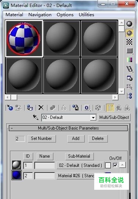The width and height of the screenshot is (138, 199).
Task: Select the top right gray sample slot
Action: tap(99, 38)
